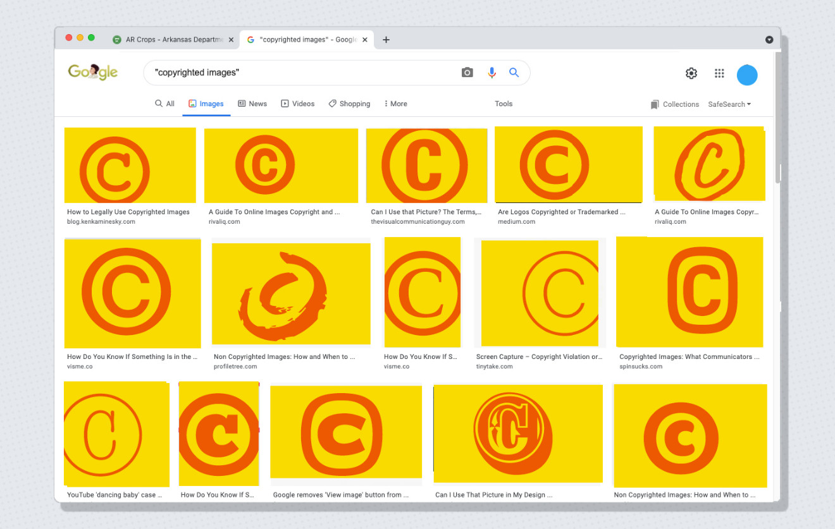Click "Non Copyrighted Images: How and When to" title in second row

point(284,357)
